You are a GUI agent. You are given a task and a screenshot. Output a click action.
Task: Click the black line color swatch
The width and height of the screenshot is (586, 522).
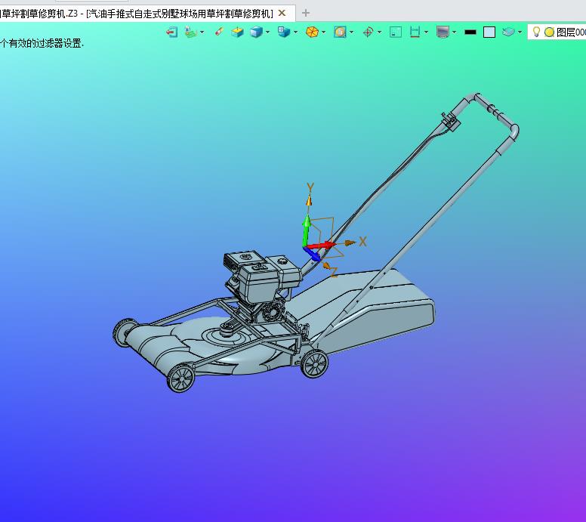point(470,32)
